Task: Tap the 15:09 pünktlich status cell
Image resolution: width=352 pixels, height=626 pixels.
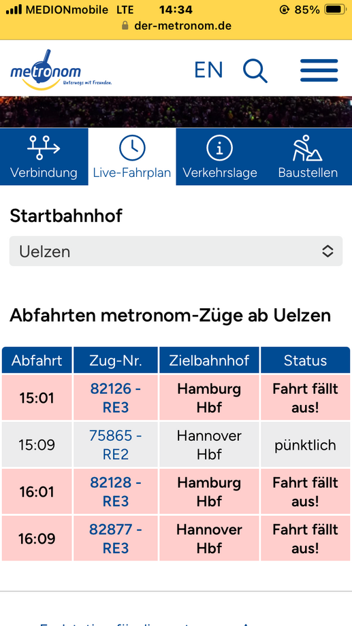Action: point(305,445)
